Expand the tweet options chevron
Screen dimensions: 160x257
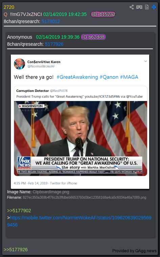point(145,61)
